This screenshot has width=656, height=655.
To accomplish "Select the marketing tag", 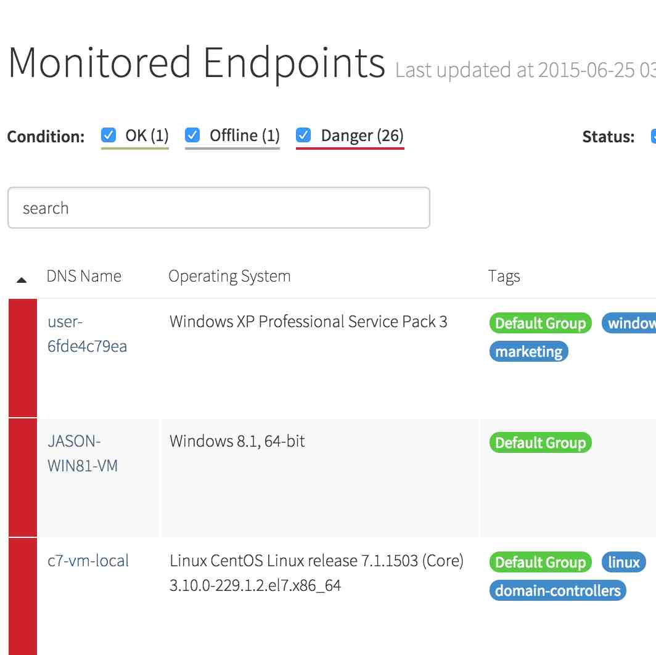I will [x=528, y=352].
